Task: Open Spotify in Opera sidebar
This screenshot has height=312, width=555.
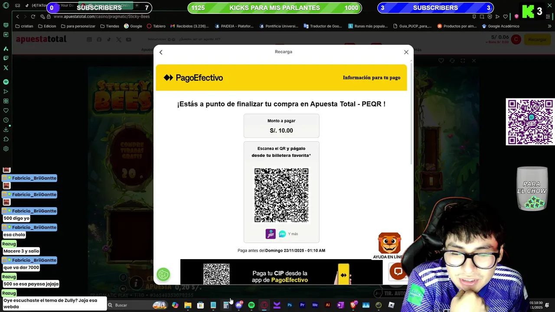Action: coord(6,82)
